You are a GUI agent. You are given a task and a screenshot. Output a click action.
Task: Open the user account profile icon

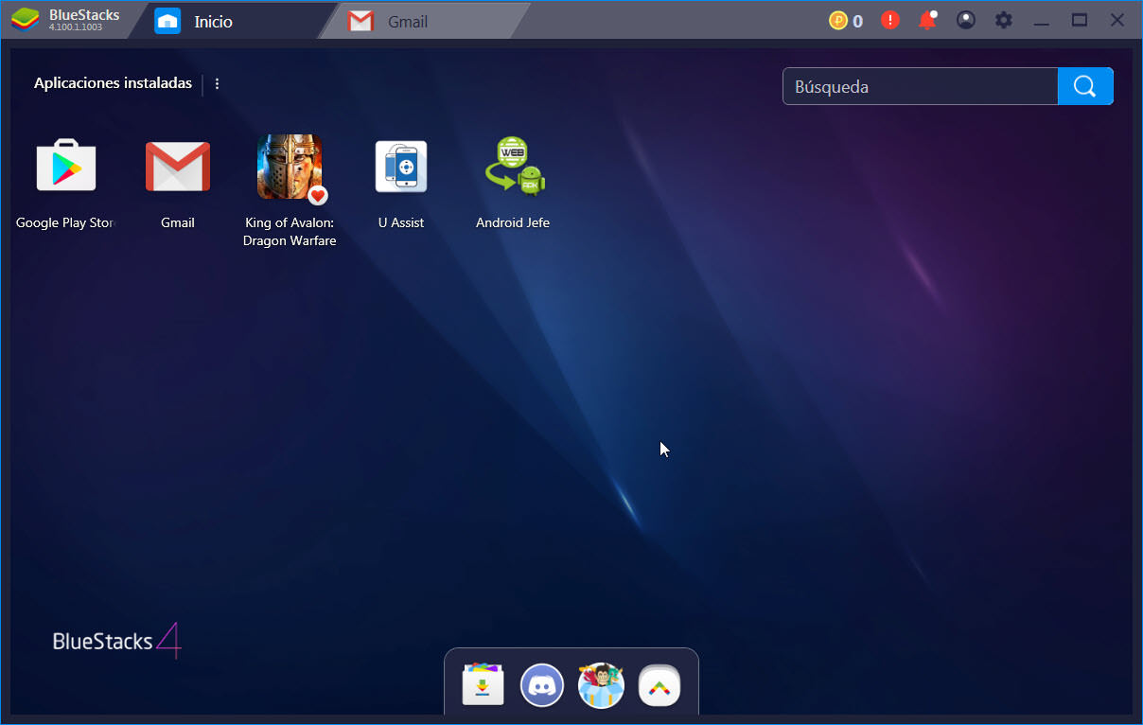[966, 20]
